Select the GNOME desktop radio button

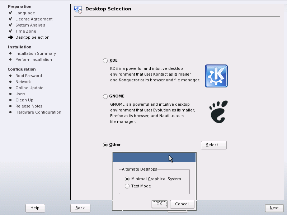coord(105,96)
